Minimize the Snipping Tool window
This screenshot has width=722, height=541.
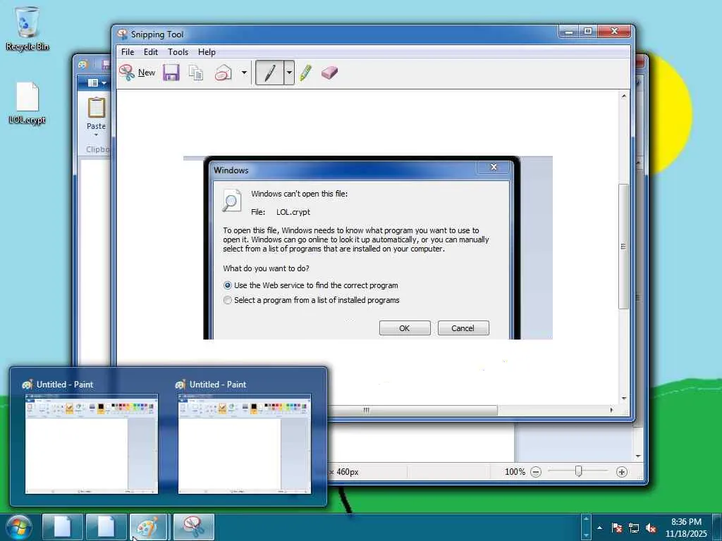coord(569,31)
